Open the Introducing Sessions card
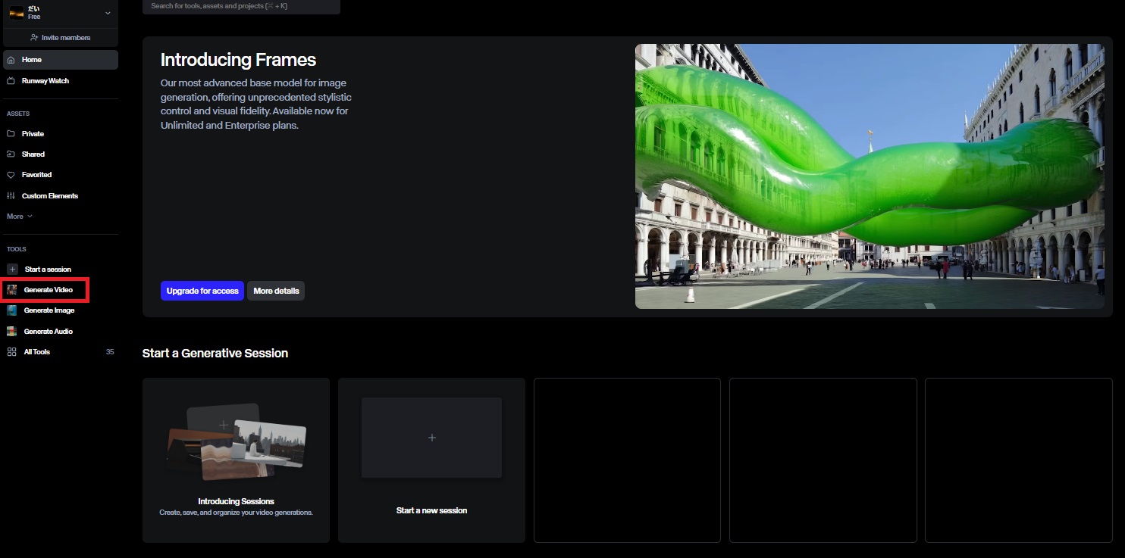Screen dimensions: 1125x558 pyautogui.click(x=237, y=460)
